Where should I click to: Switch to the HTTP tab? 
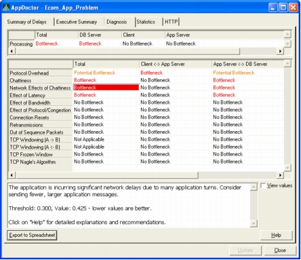pyautogui.click(x=171, y=22)
